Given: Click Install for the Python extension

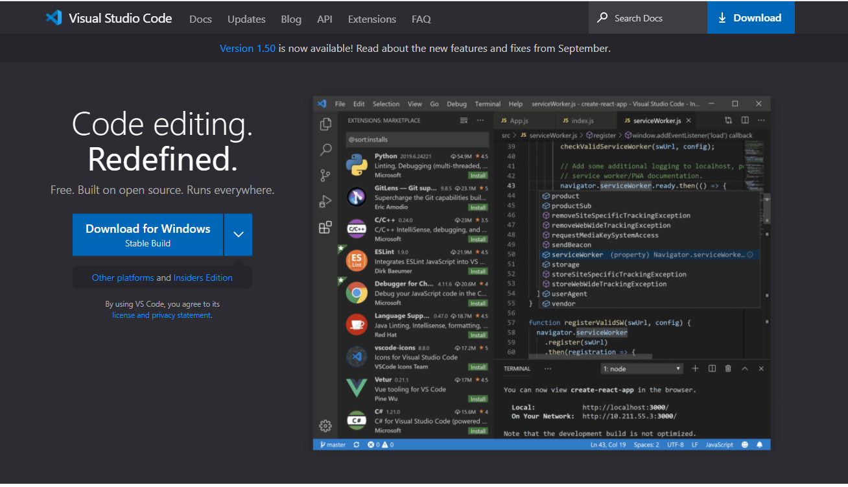Looking at the screenshot, I should (x=478, y=176).
